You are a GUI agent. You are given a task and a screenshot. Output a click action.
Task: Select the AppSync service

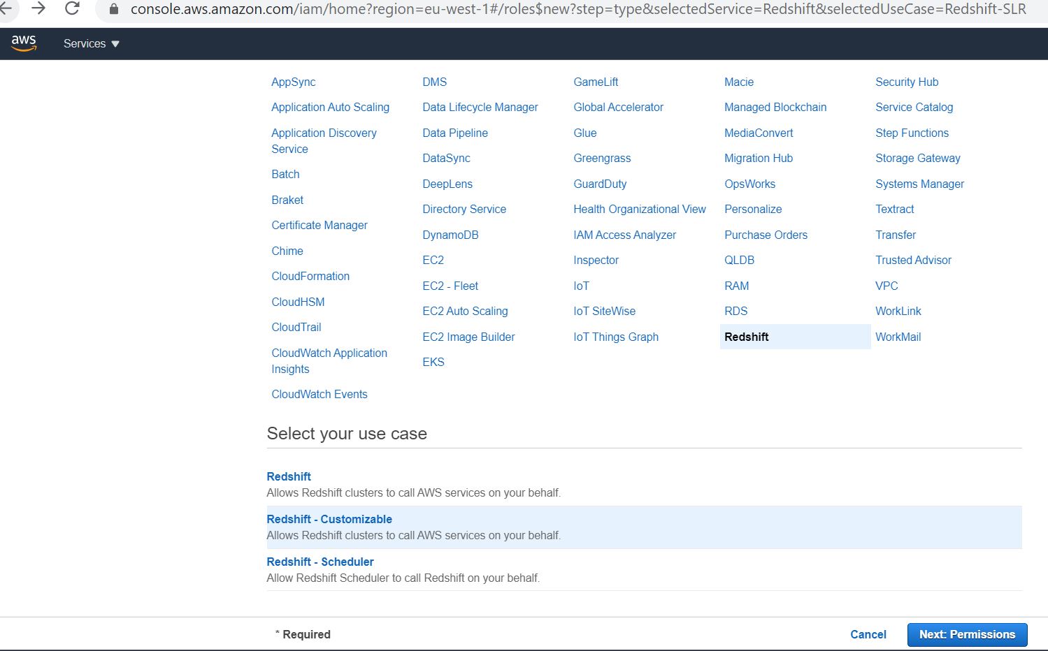(x=294, y=82)
